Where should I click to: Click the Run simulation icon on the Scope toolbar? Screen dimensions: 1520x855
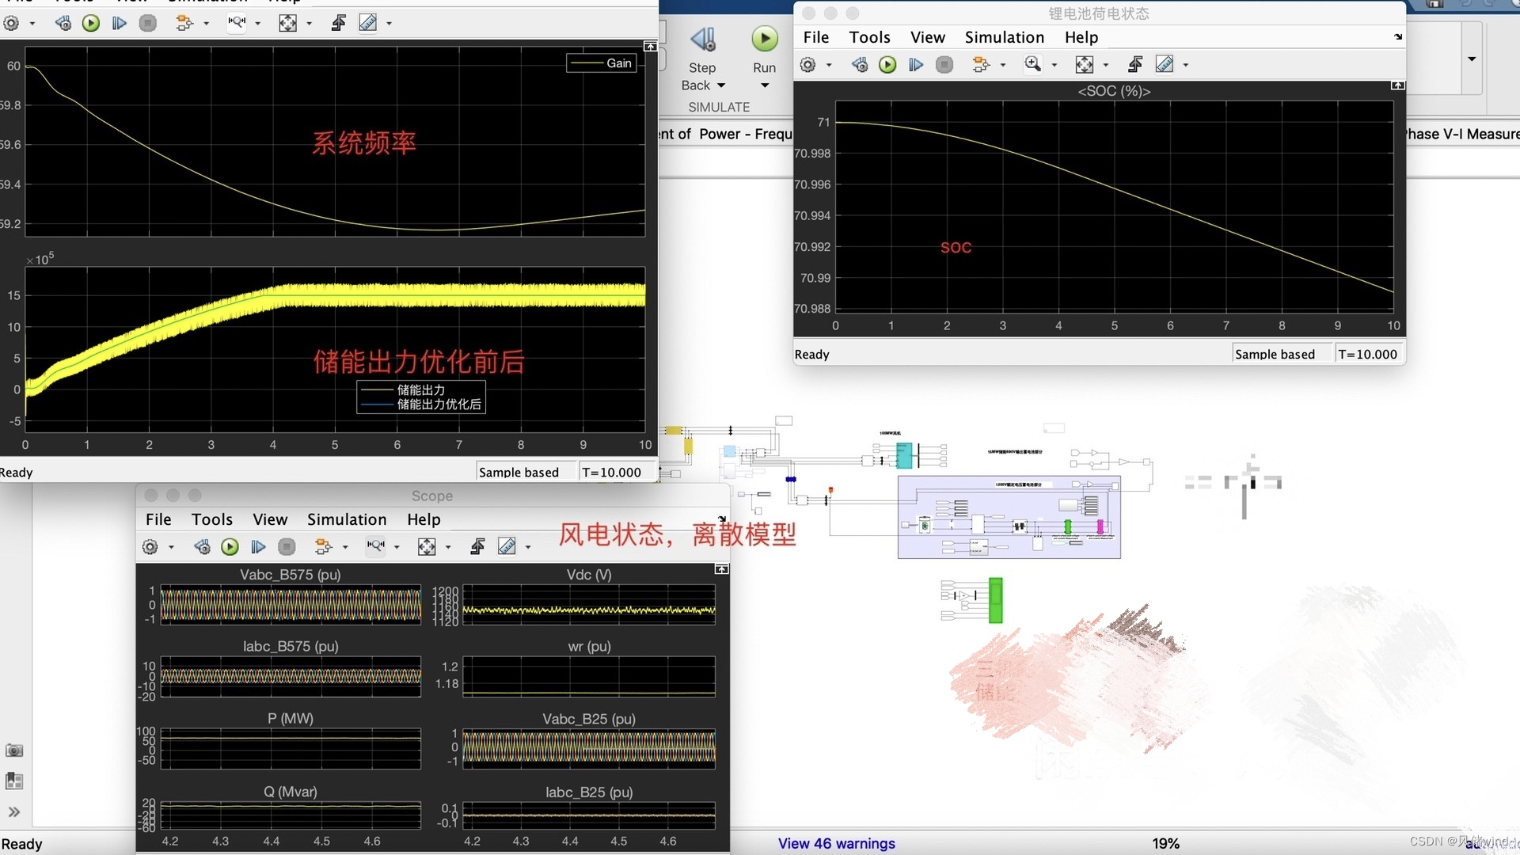point(230,546)
